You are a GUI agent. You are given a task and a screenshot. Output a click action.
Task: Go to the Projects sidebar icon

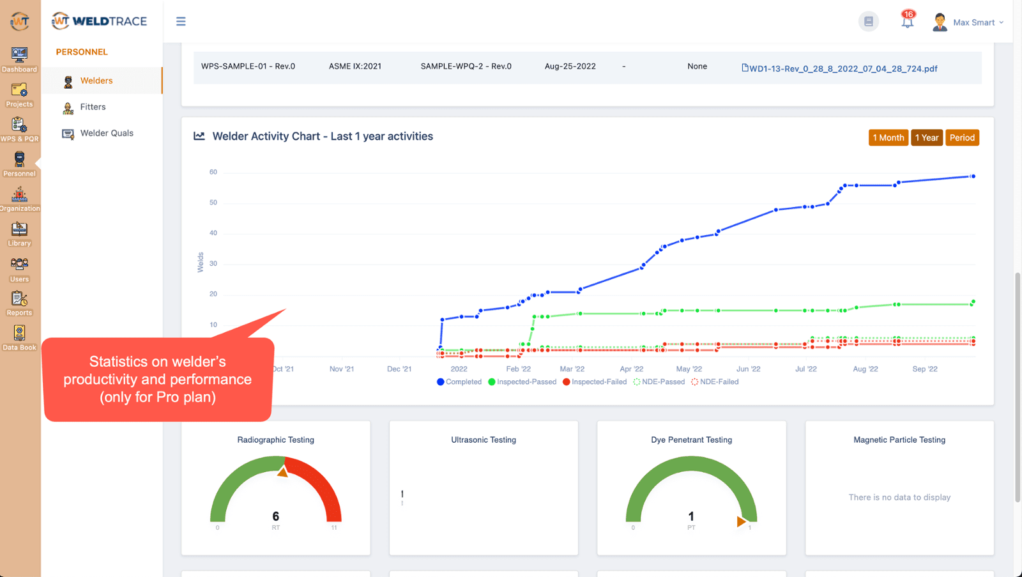(19, 95)
